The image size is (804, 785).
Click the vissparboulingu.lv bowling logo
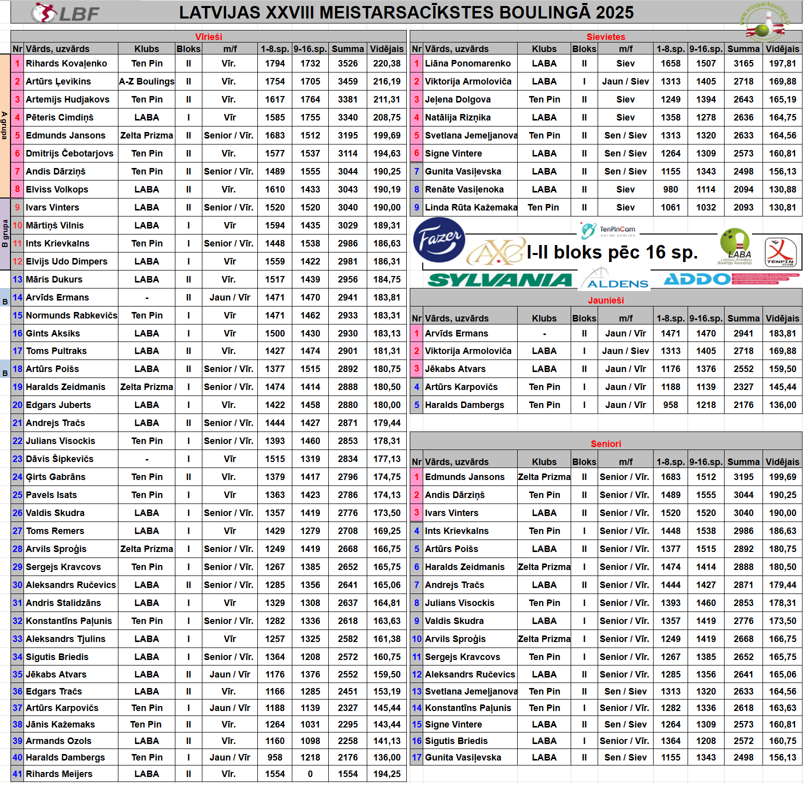pos(765,21)
